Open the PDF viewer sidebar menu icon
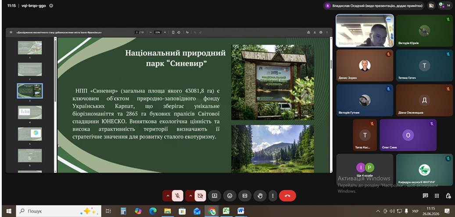Screen dimensions: 455x217 pos(11,32)
